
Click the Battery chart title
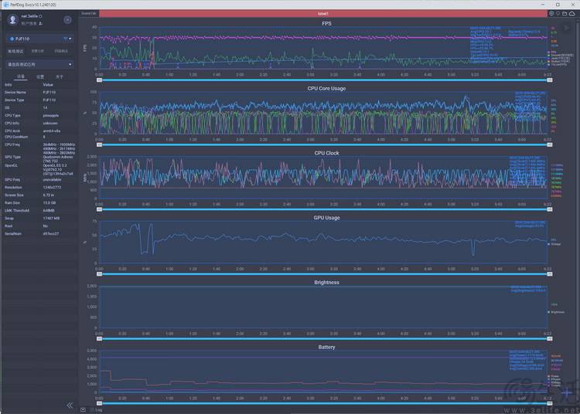(326, 347)
